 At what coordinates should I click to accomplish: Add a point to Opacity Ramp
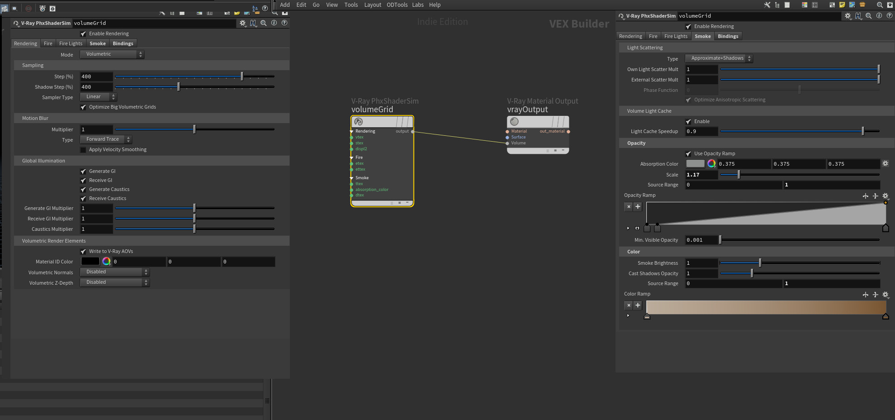638,206
